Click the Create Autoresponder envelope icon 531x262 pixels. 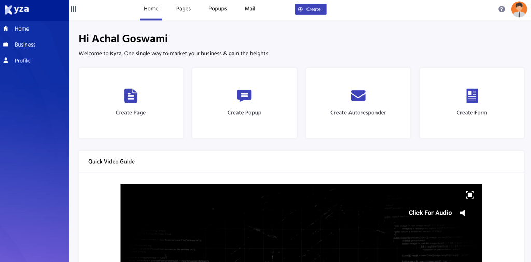coord(358,95)
